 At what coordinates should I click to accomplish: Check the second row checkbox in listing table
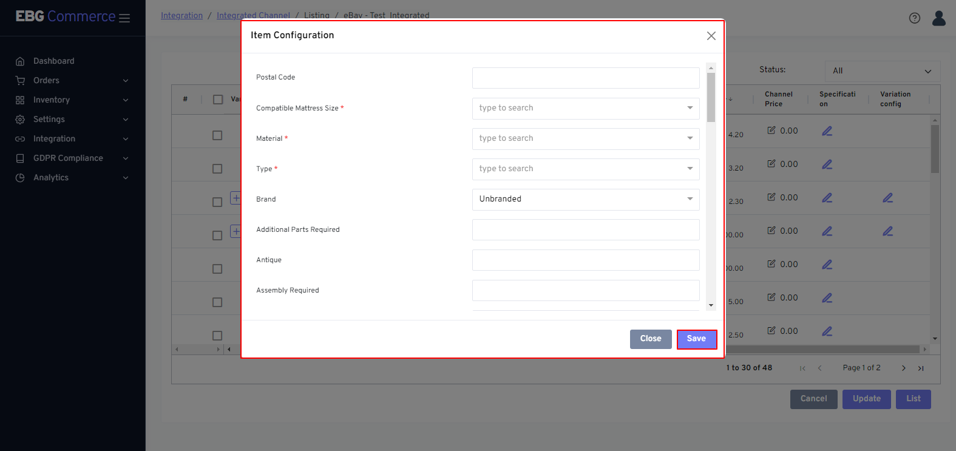(217, 169)
